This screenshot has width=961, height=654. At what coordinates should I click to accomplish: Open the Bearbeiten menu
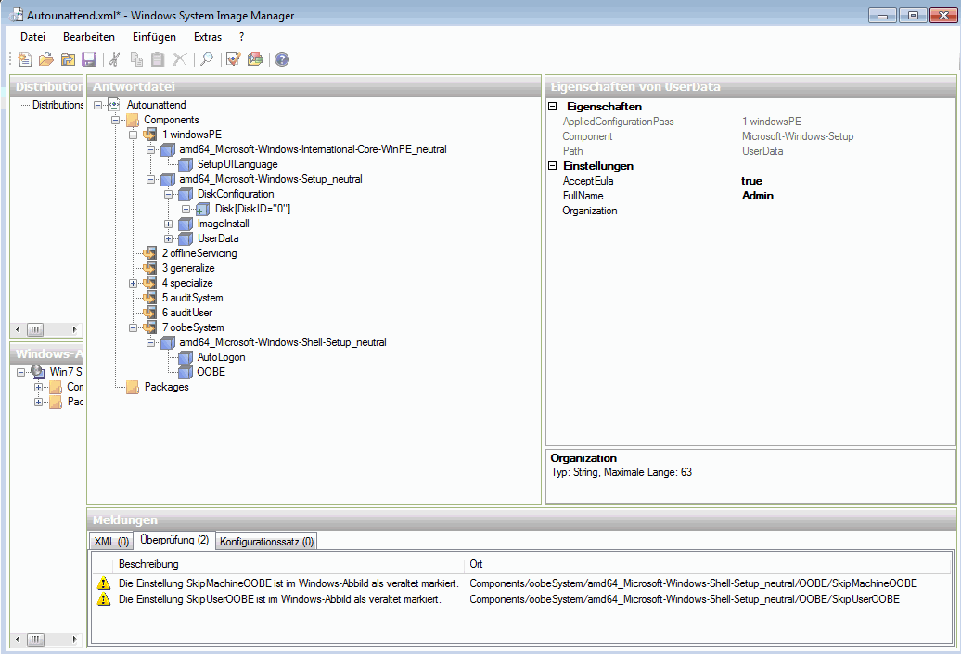(x=89, y=37)
